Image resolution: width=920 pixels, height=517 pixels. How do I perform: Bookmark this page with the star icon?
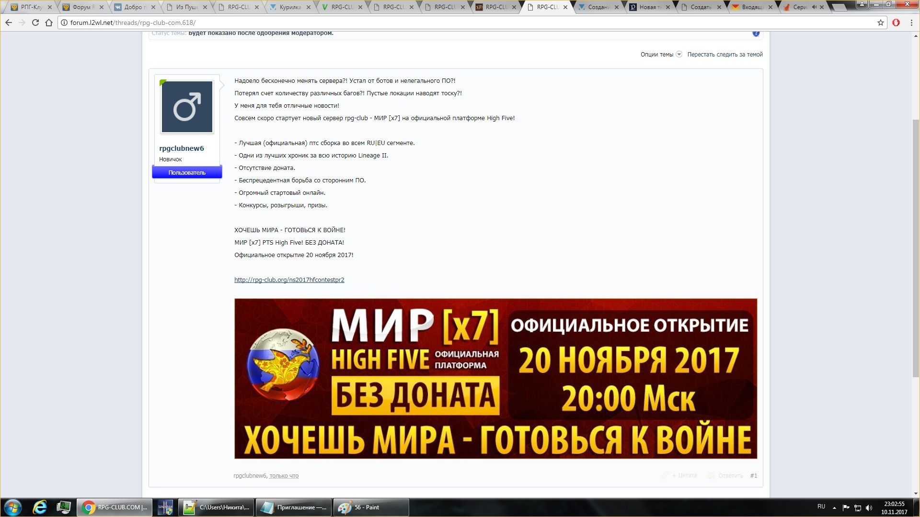pyautogui.click(x=880, y=22)
